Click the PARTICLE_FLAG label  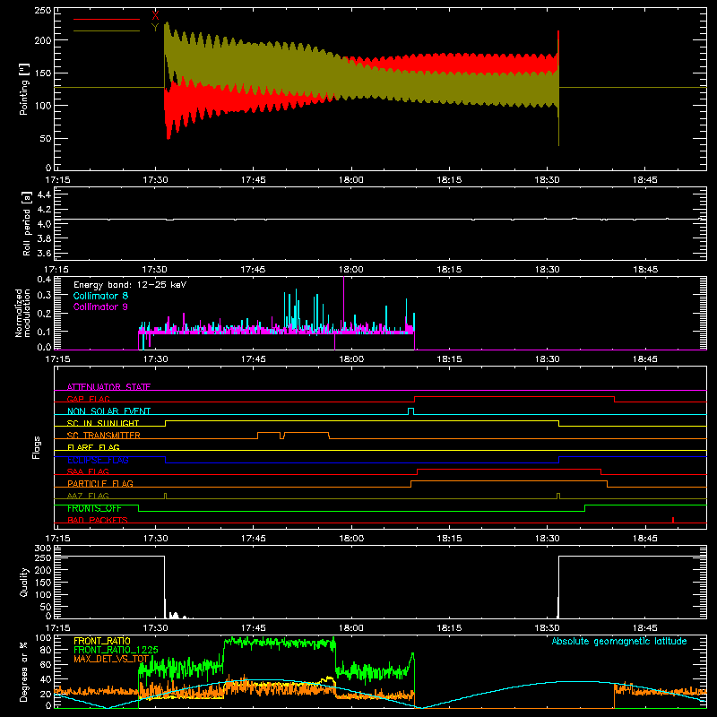[x=100, y=484]
